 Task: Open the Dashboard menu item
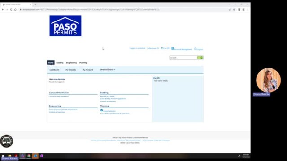54,70
